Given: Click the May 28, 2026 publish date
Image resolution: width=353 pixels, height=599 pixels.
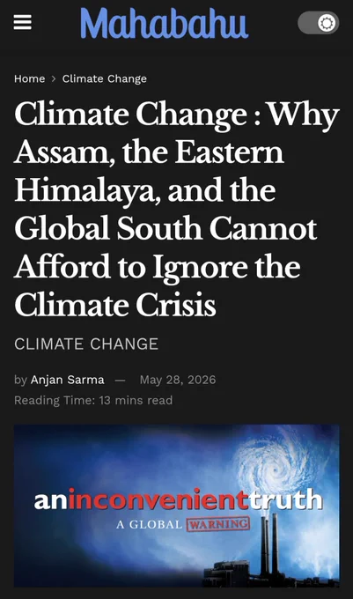Looking at the screenshot, I should coord(178,380).
